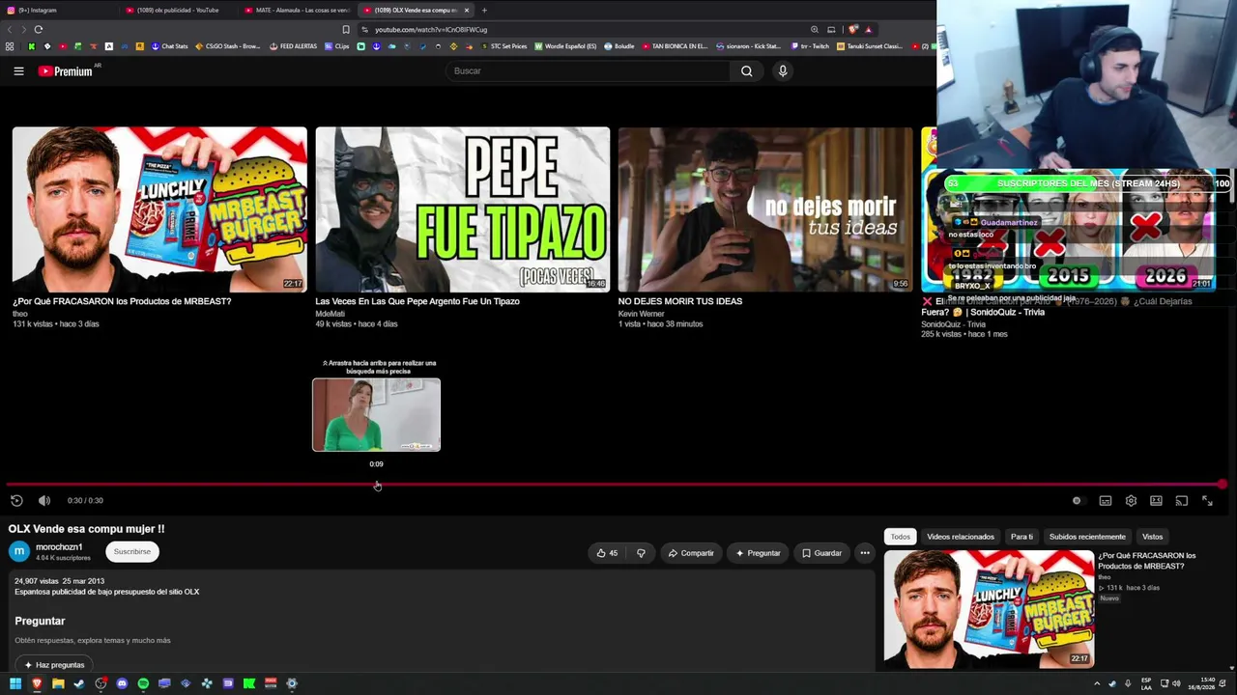Viewport: 1237px width, 695px height.
Task: Open the Kevin Werner channel name
Action: click(x=642, y=314)
